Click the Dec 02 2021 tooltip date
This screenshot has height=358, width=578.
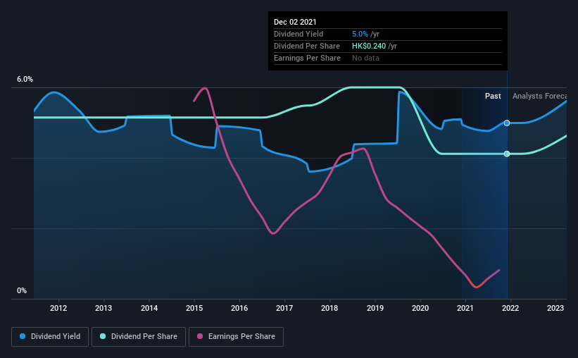pyautogui.click(x=295, y=22)
